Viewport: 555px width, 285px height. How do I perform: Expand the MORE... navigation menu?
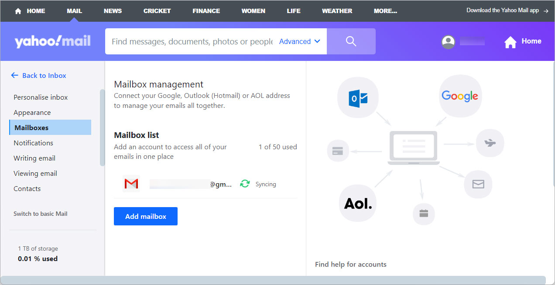[x=385, y=10]
